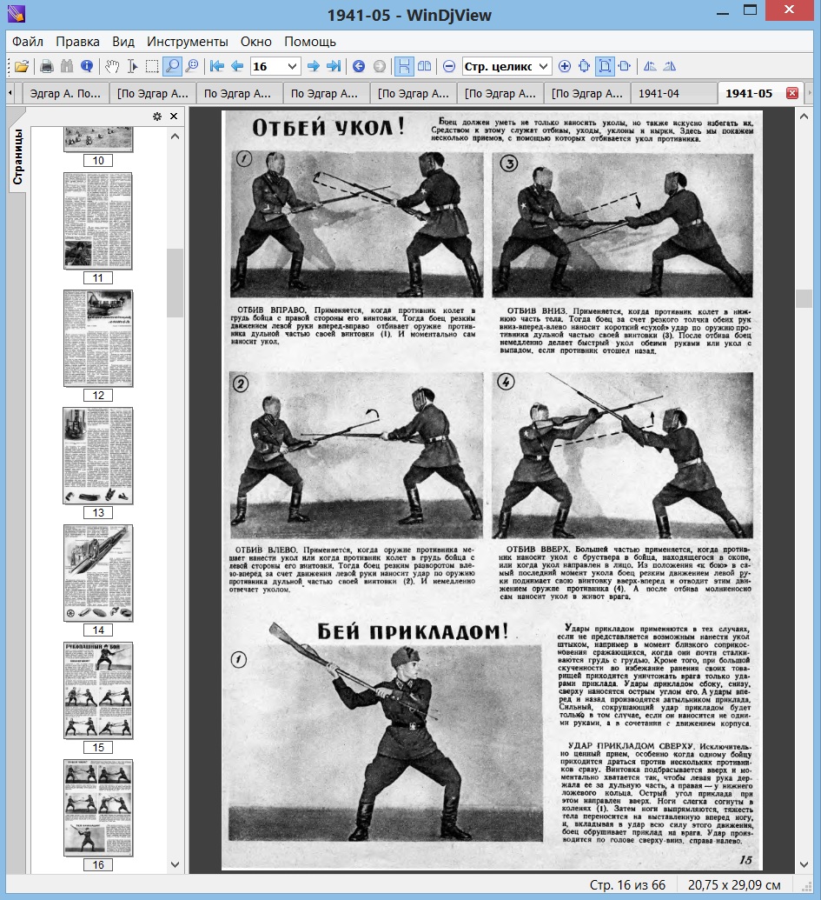
Task: Switch to the 'Эдгар А. По...' tab
Action: tap(65, 94)
